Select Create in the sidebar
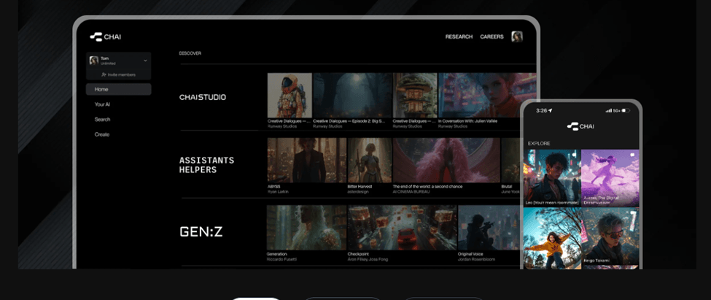 (102, 134)
